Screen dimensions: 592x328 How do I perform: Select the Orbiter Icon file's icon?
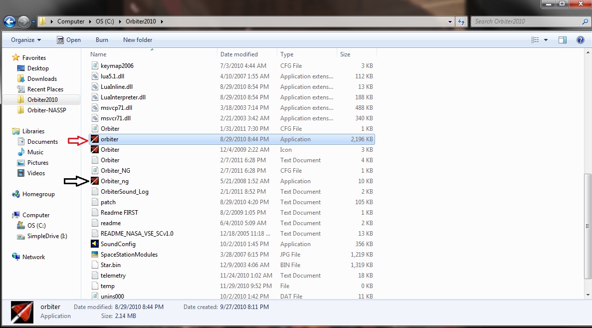[95, 150]
